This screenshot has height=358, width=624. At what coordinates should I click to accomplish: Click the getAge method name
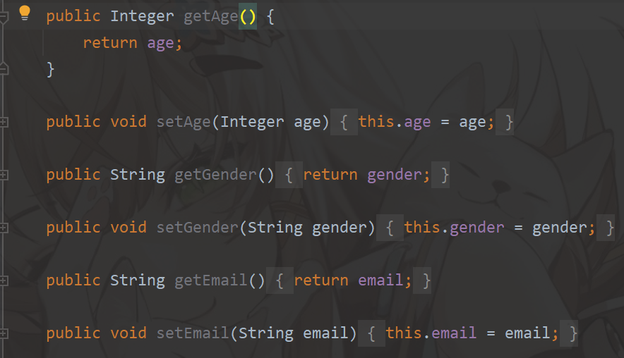(210, 17)
